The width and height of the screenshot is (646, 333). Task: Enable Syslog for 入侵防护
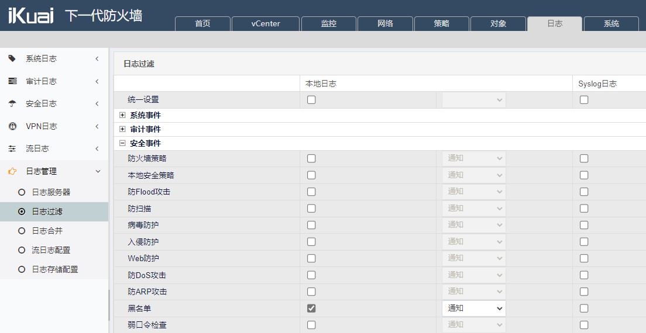click(584, 242)
